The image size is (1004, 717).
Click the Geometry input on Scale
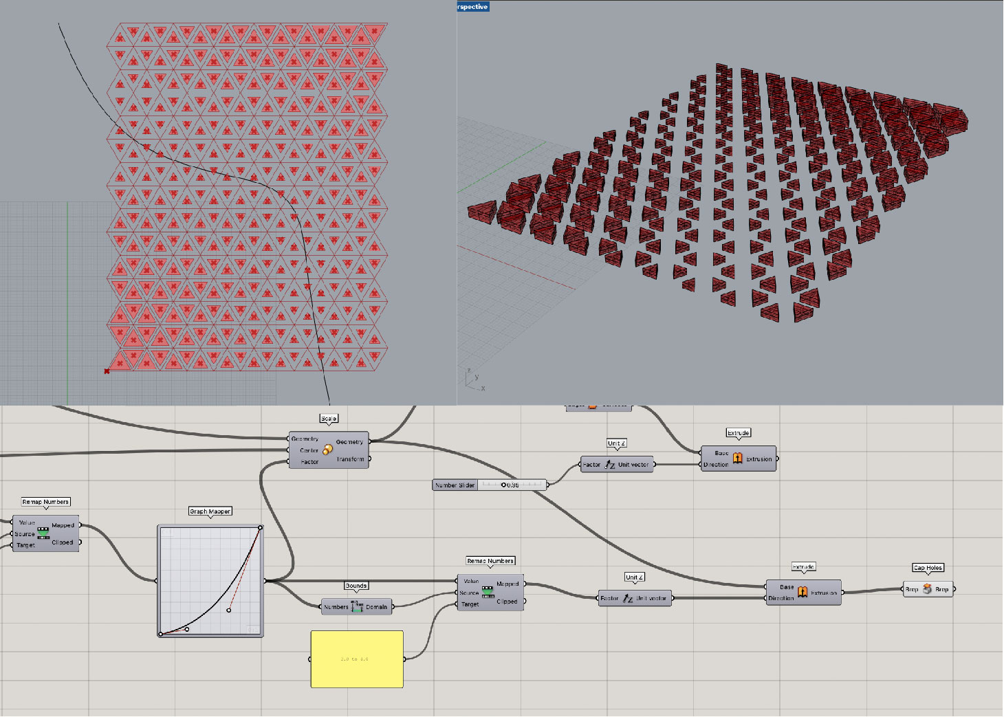305,439
